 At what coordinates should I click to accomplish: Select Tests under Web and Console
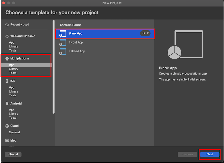coord(13,51)
